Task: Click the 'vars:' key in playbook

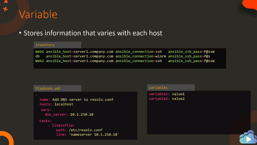Action: (46, 110)
